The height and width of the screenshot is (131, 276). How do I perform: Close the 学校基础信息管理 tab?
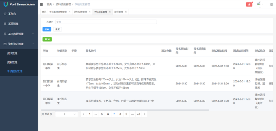pyautogui.click(x=69, y=12)
